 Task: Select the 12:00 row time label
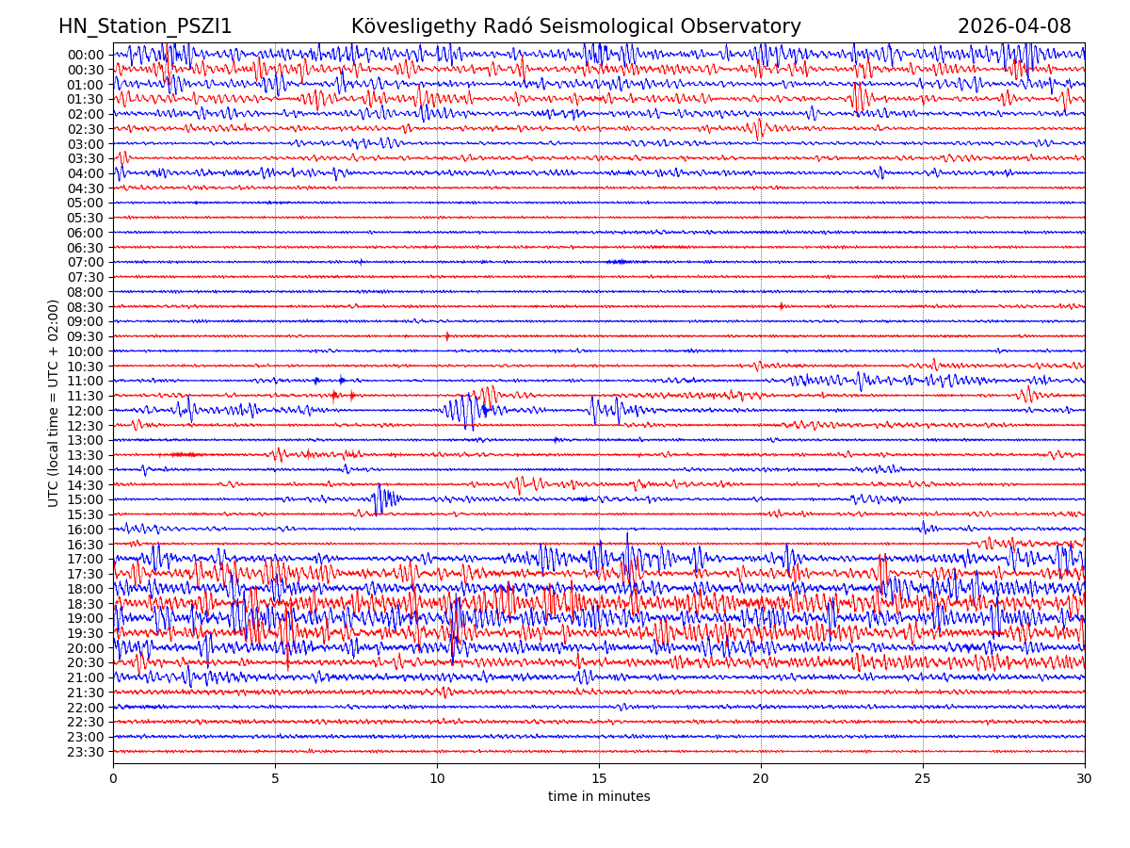coord(86,411)
